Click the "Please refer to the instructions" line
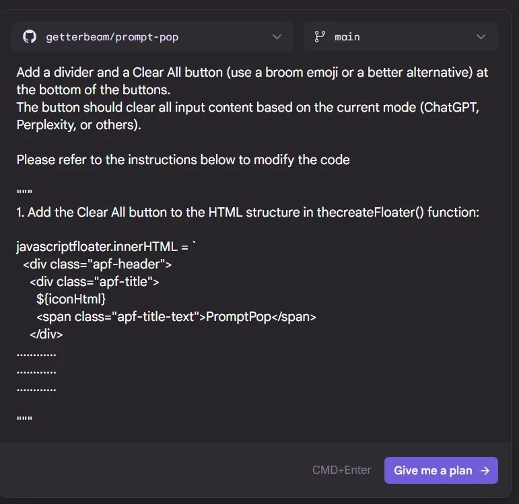Screen dimensions: 519x504 [183, 159]
